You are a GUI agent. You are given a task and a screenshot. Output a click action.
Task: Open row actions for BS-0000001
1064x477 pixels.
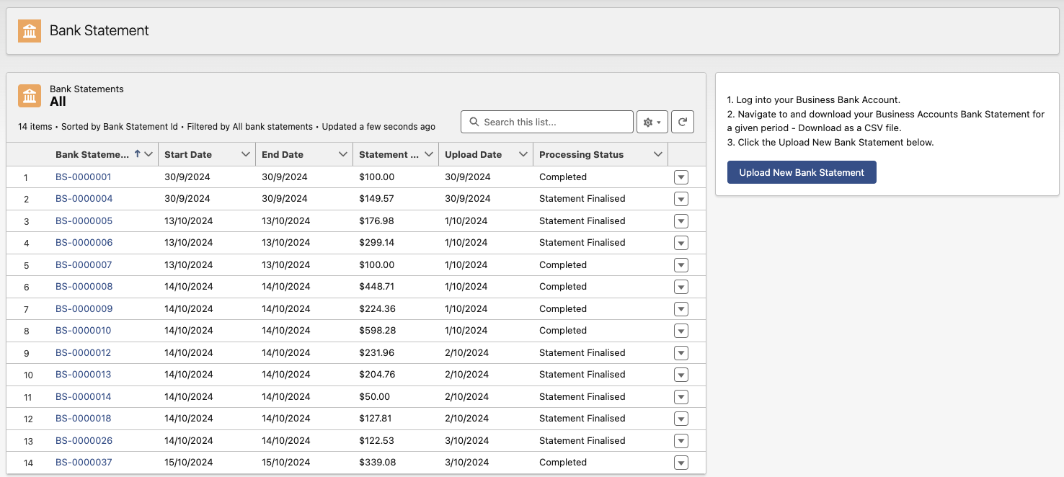coord(680,177)
